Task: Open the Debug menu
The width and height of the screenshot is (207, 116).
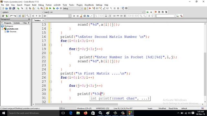Action: 41,5
